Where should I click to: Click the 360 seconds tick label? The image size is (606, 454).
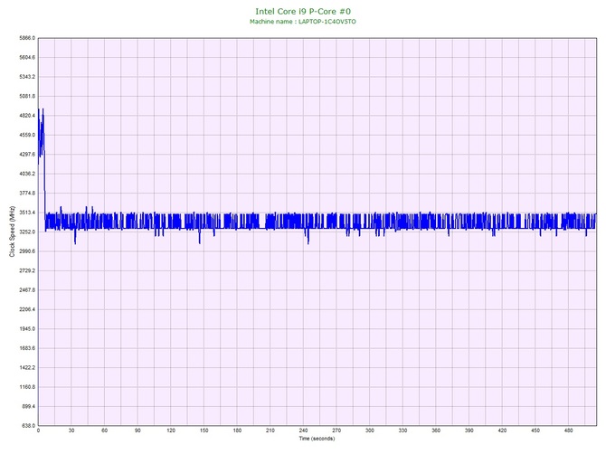[x=436, y=430]
